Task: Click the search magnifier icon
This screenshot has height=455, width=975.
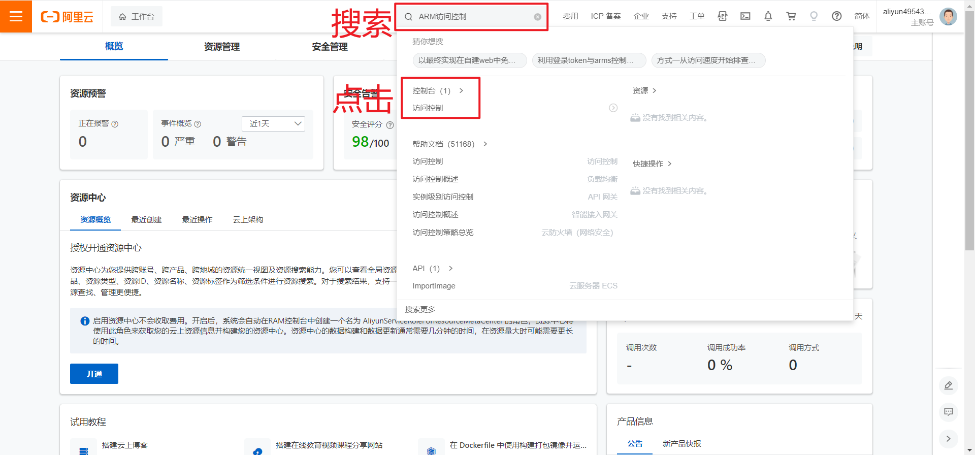Action: click(x=408, y=17)
